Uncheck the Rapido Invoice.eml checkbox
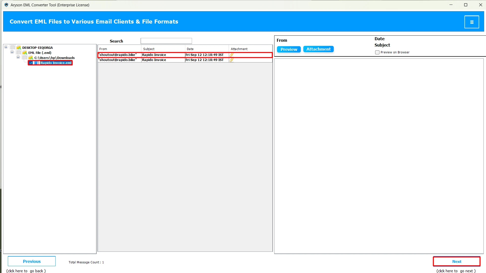This screenshot has height=273, width=486. point(31,63)
